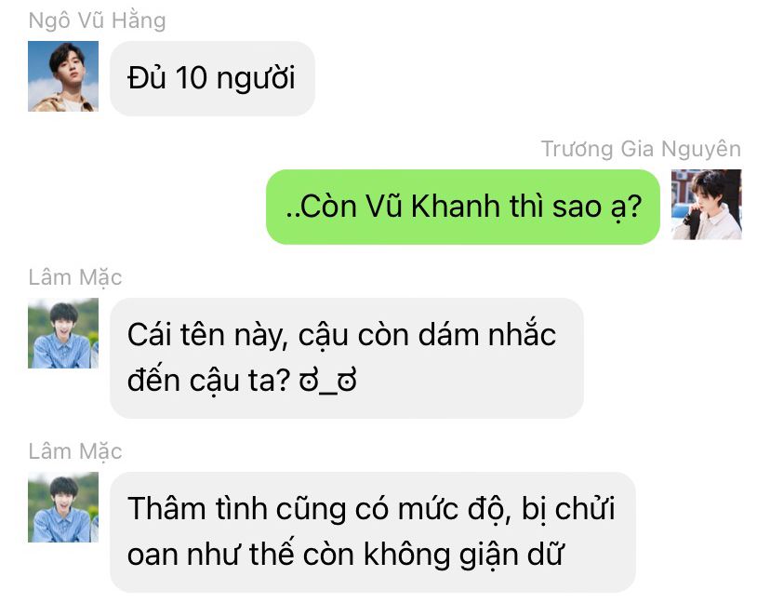Open Lâm Mặc's avatar beside 'Cái tên này' message
Screen dimensions: 770x603
point(63,333)
